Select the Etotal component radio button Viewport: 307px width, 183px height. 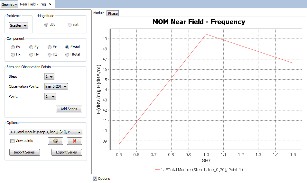67,47
